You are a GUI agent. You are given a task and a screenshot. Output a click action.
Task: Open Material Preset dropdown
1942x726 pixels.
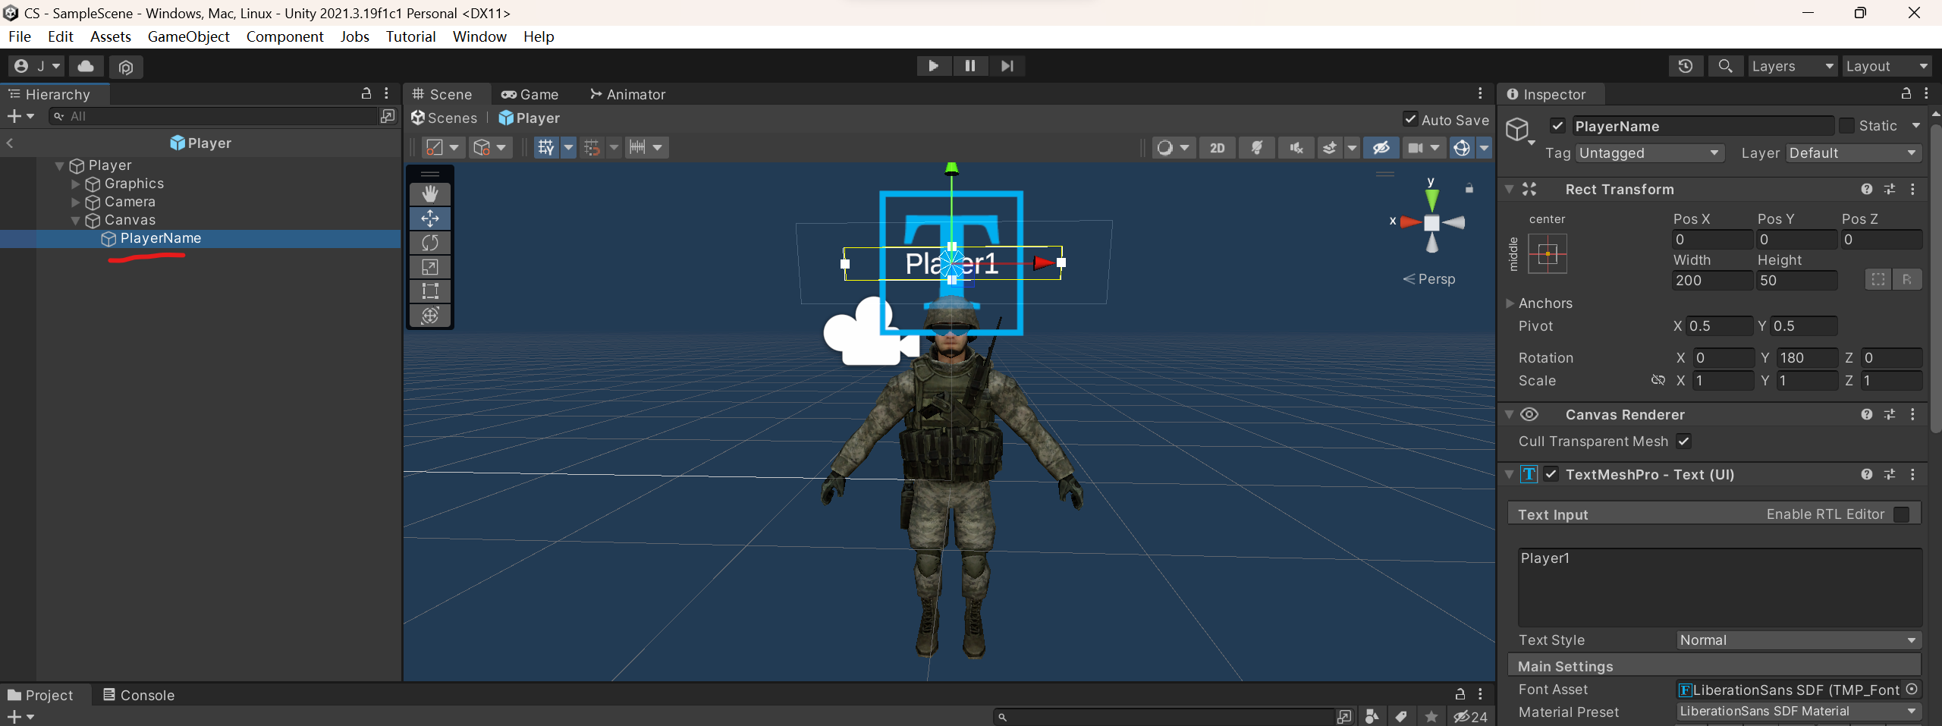[x=1798, y=712]
